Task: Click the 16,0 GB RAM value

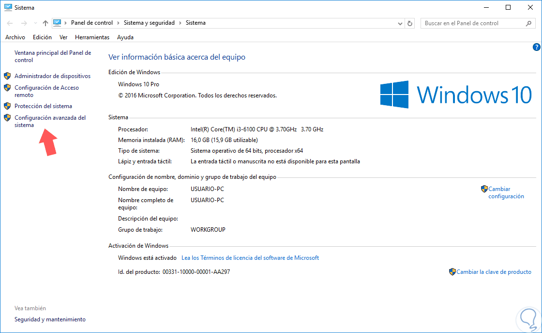Action: 224,140
